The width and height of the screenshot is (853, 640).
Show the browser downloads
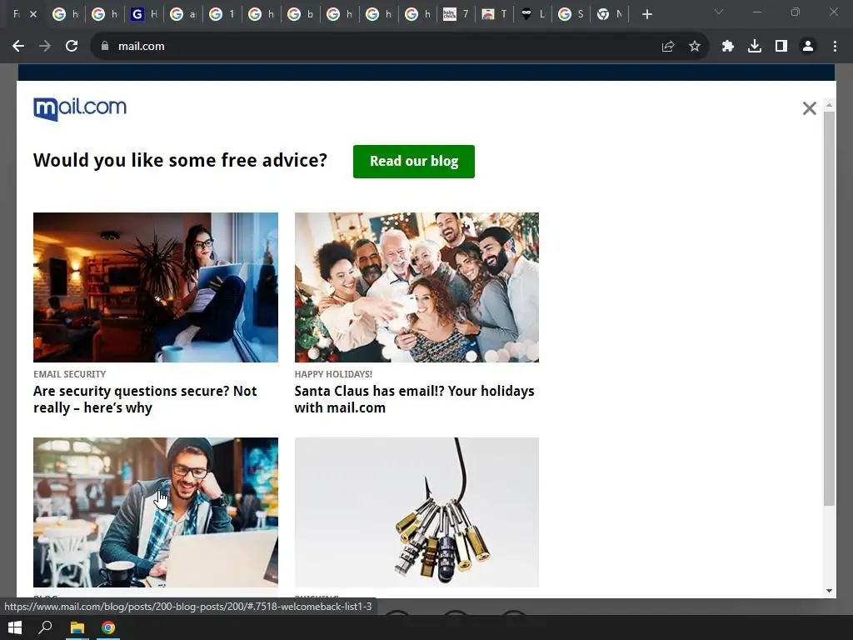pyautogui.click(x=755, y=47)
